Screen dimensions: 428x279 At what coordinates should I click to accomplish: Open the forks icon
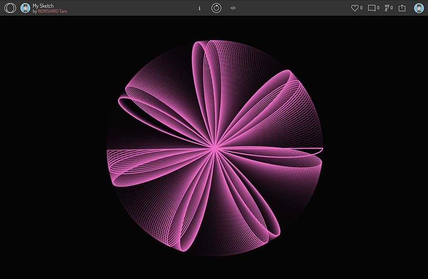(387, 8)
